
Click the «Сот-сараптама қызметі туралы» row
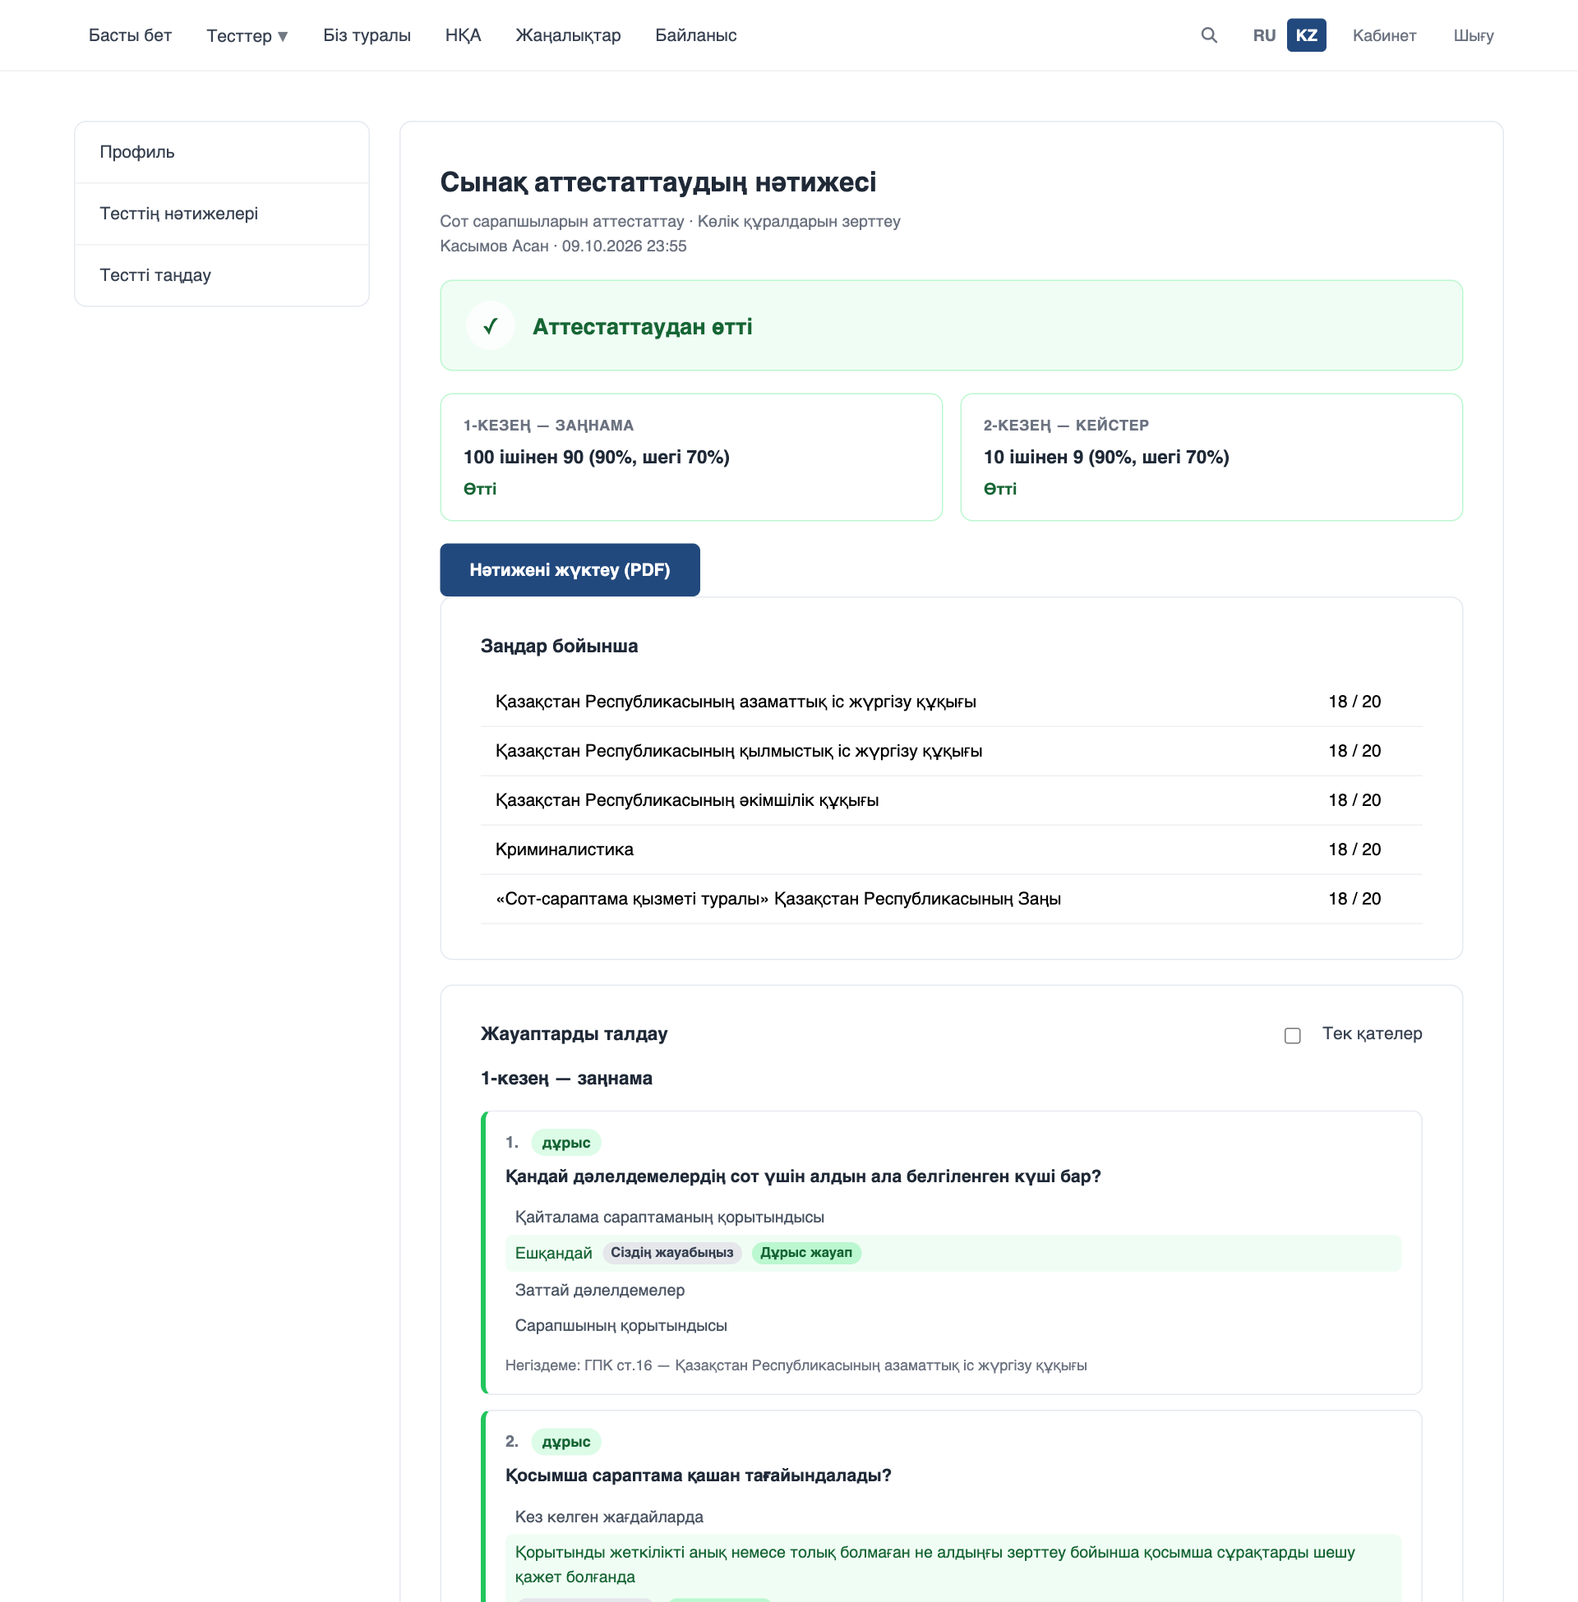pos(951,899)
